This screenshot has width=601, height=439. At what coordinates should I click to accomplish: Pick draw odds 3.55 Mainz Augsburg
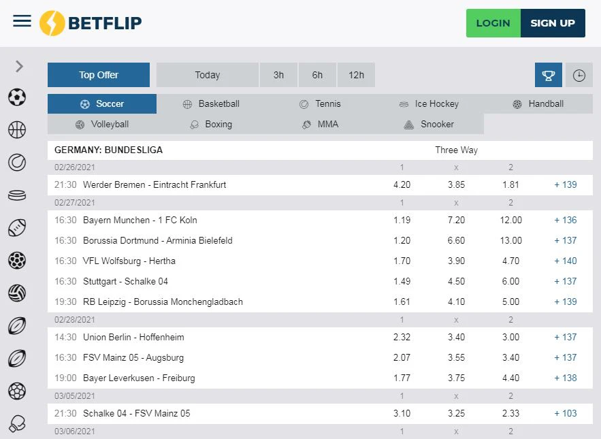pyautogui.click(x=456, y=358)
